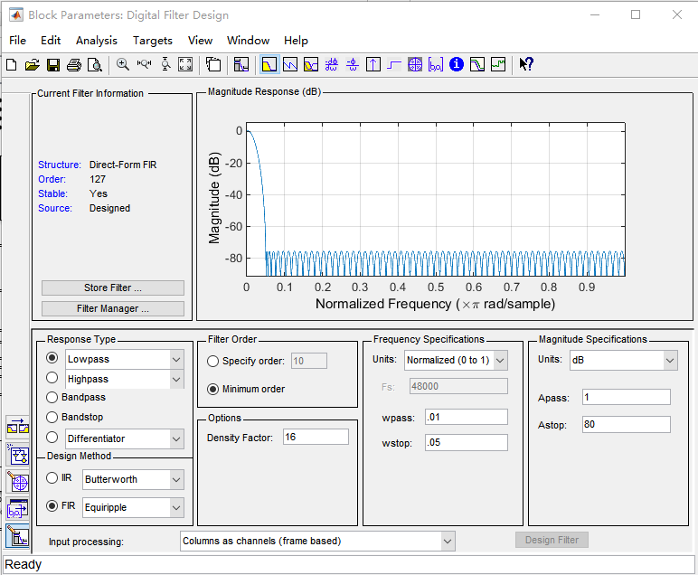Select the Zoom X-axis tool

coord(144,64)
